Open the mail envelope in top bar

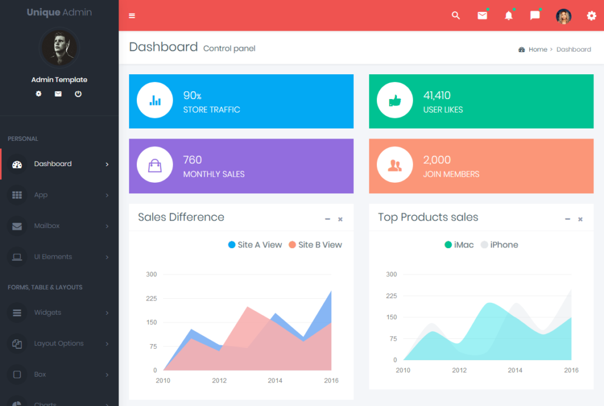tap(482, 16)
